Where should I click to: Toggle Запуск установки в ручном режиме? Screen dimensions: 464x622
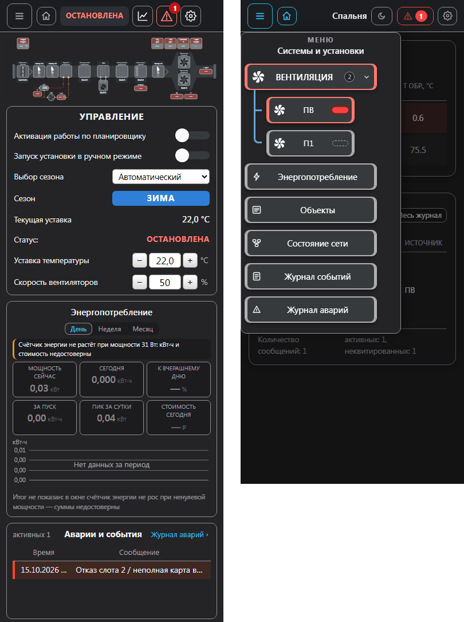[192, 155]
